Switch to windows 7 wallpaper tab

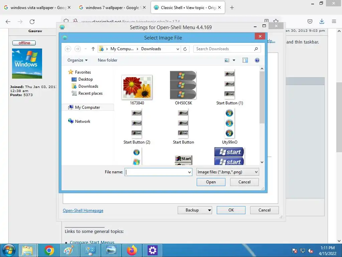tap(112, 8)
